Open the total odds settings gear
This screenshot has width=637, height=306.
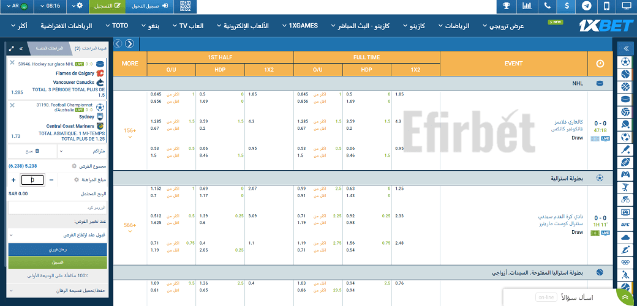click(74, 166)
